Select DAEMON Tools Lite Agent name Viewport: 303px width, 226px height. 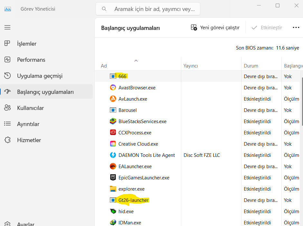[x=147, y=155]
